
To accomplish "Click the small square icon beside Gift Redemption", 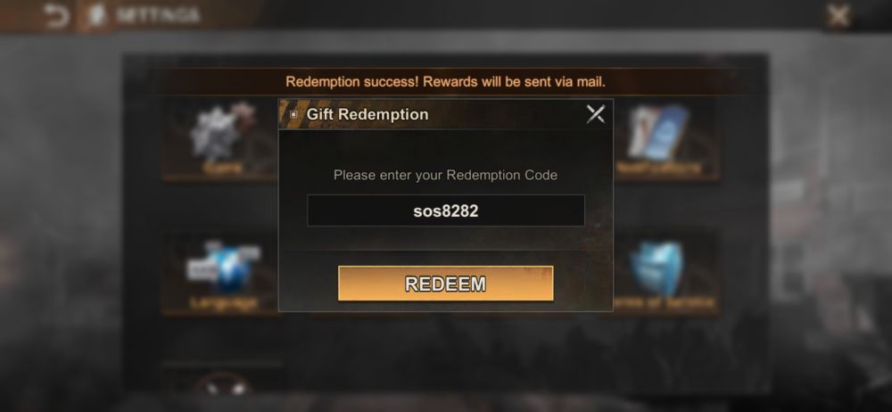I will pos(293,114).
